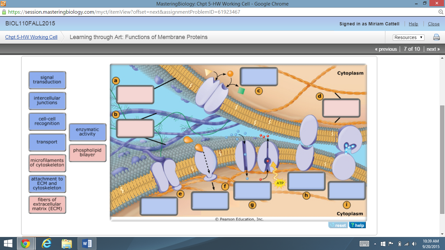Screen dimensions: 445x250
Task: Click the network signal tray icon
Action: tap(406, 244)
